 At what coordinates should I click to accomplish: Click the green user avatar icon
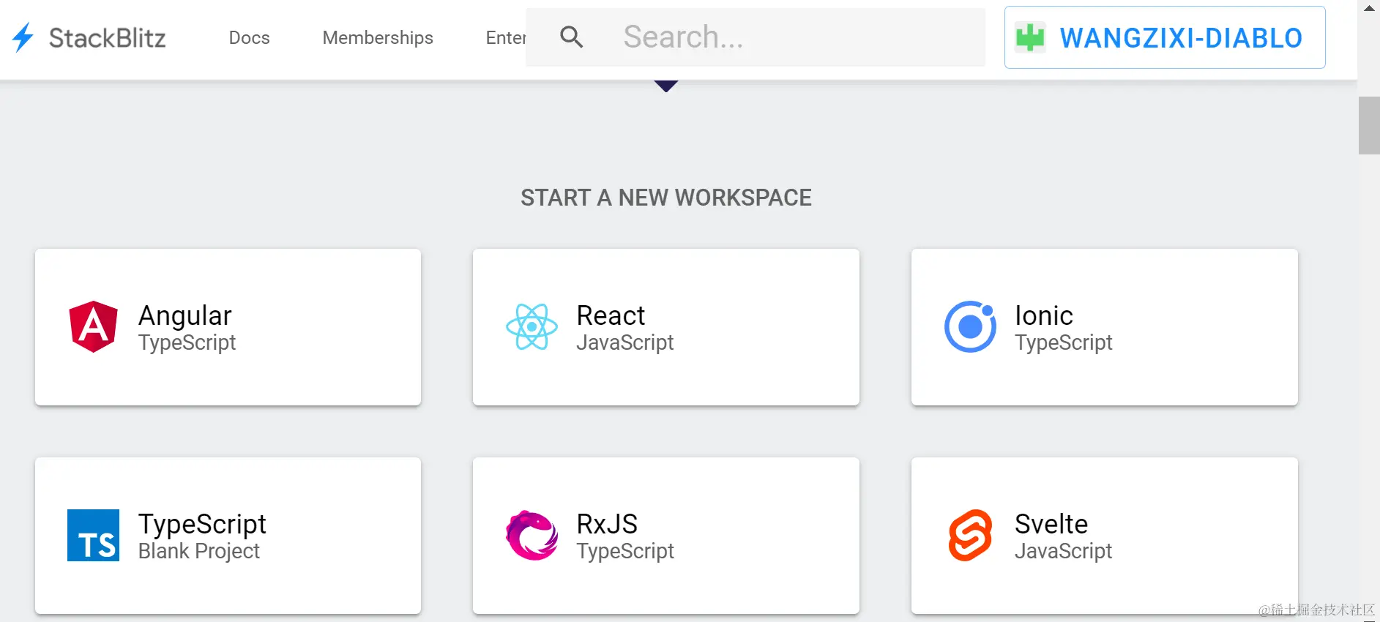(x=1030, y=37)
